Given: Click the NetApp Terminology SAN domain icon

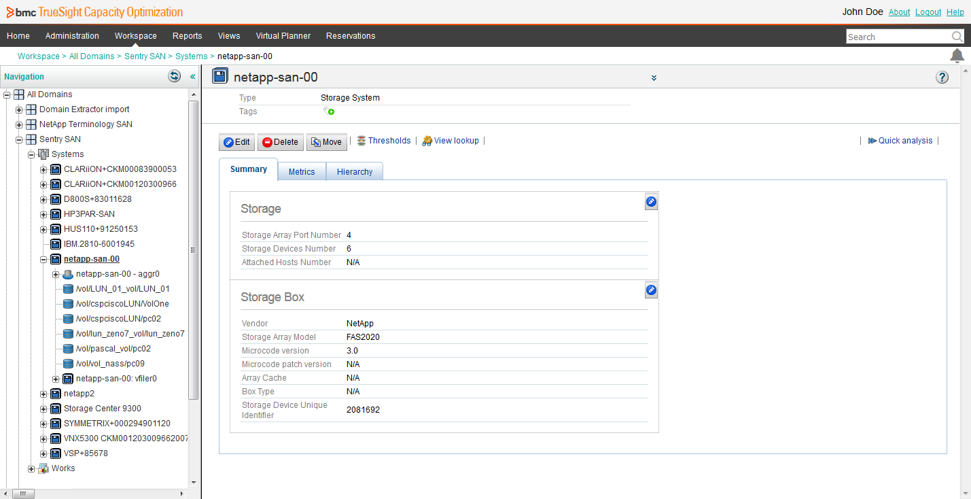Looking at the screenshot, I should point(31,124).
